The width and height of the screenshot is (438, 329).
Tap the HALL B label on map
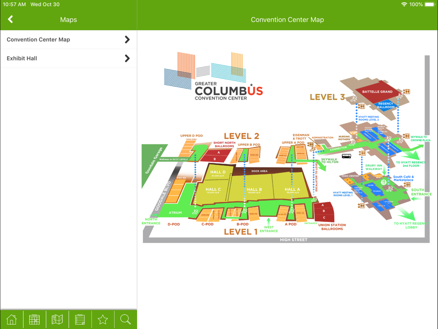click(x=254, y=190)
